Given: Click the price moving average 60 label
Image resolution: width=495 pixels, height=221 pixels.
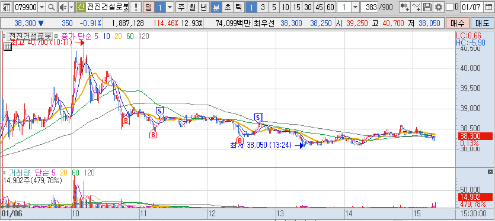Looking at the screenshot, I should tap(130, 36).
